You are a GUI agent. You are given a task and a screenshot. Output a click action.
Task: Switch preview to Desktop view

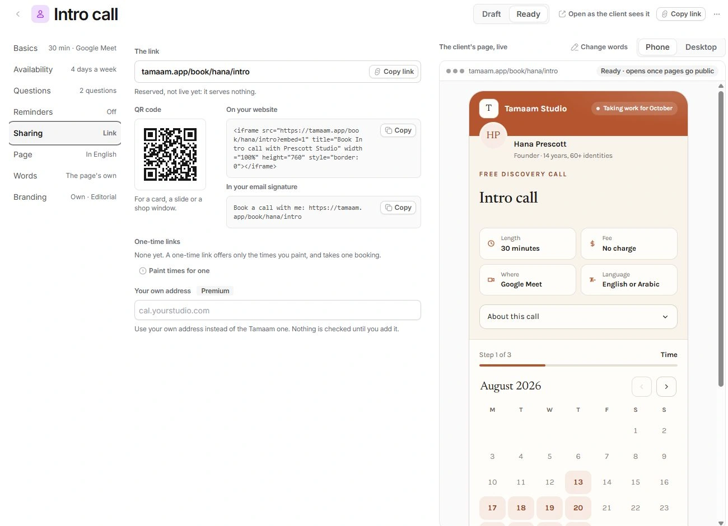(x=701, y=47)
